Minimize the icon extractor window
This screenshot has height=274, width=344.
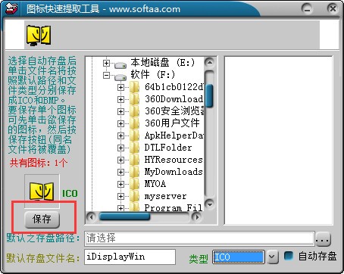307,9
